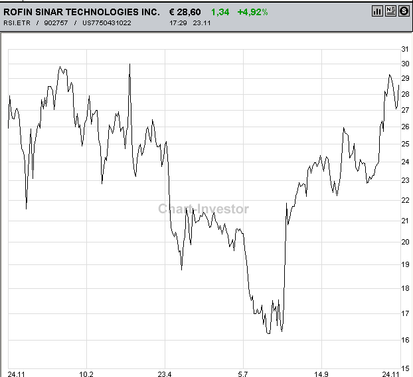Click the circled S icon in header
Image resolution: width=413 pixels, height=377 pixels.
coord(404,11)
